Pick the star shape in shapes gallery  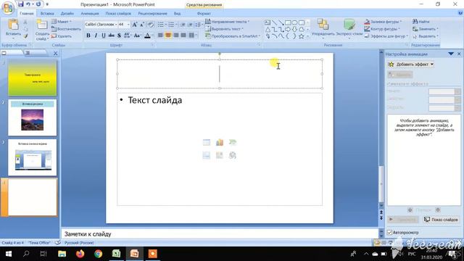(302, 36)
